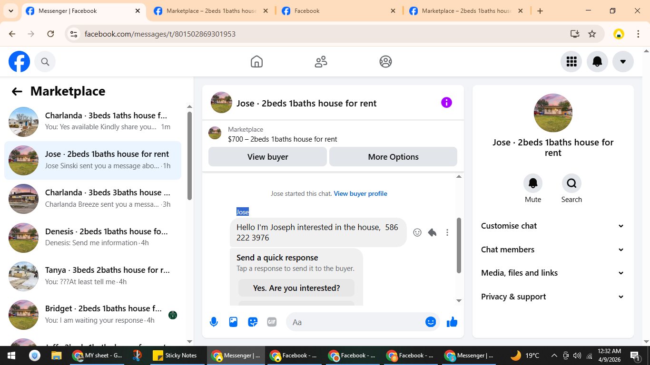Click the house profile picture in right panel
The height and width of the screenshot is (365, 650).
point(553,113)
